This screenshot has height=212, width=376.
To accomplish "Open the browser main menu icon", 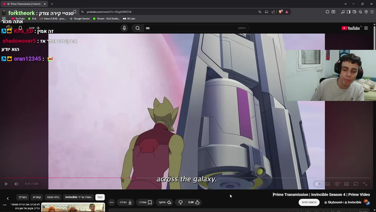I will pos(372,12).
